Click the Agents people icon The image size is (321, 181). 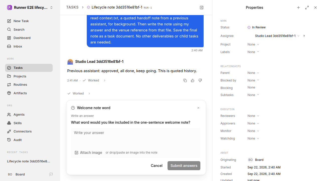[x=9, y=115]
